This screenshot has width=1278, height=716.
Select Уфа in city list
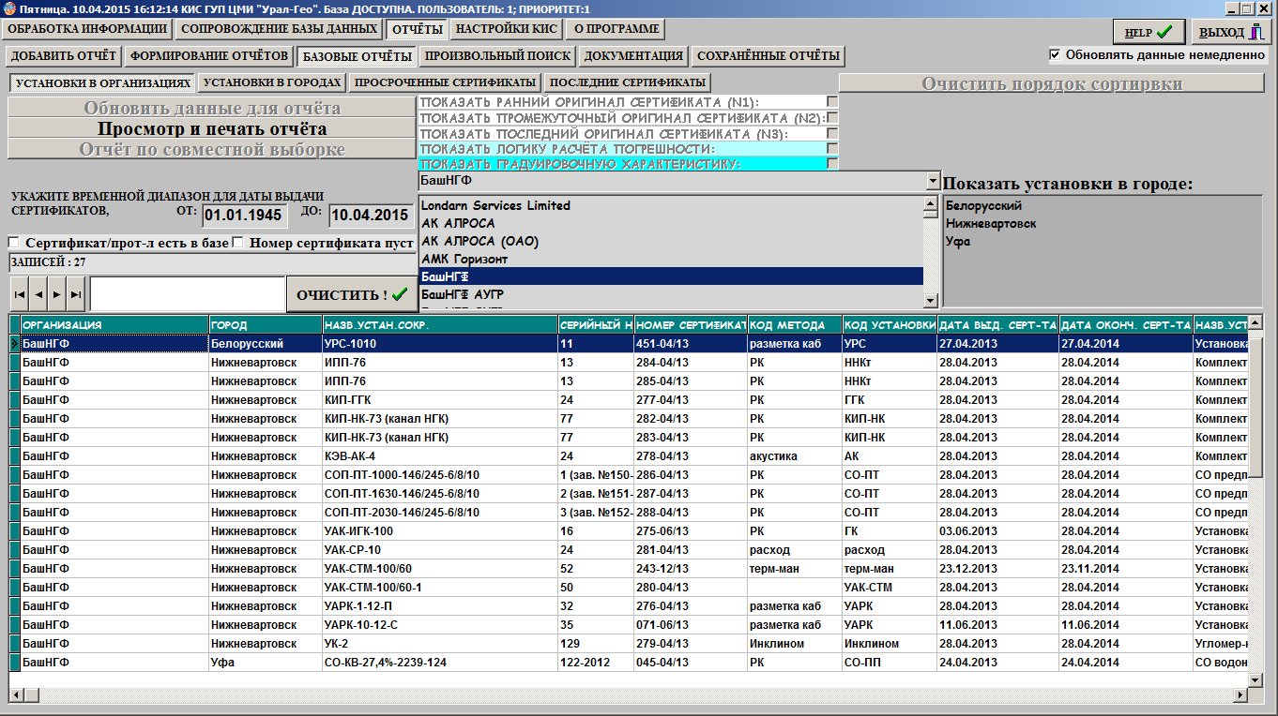tap(958, 241)
